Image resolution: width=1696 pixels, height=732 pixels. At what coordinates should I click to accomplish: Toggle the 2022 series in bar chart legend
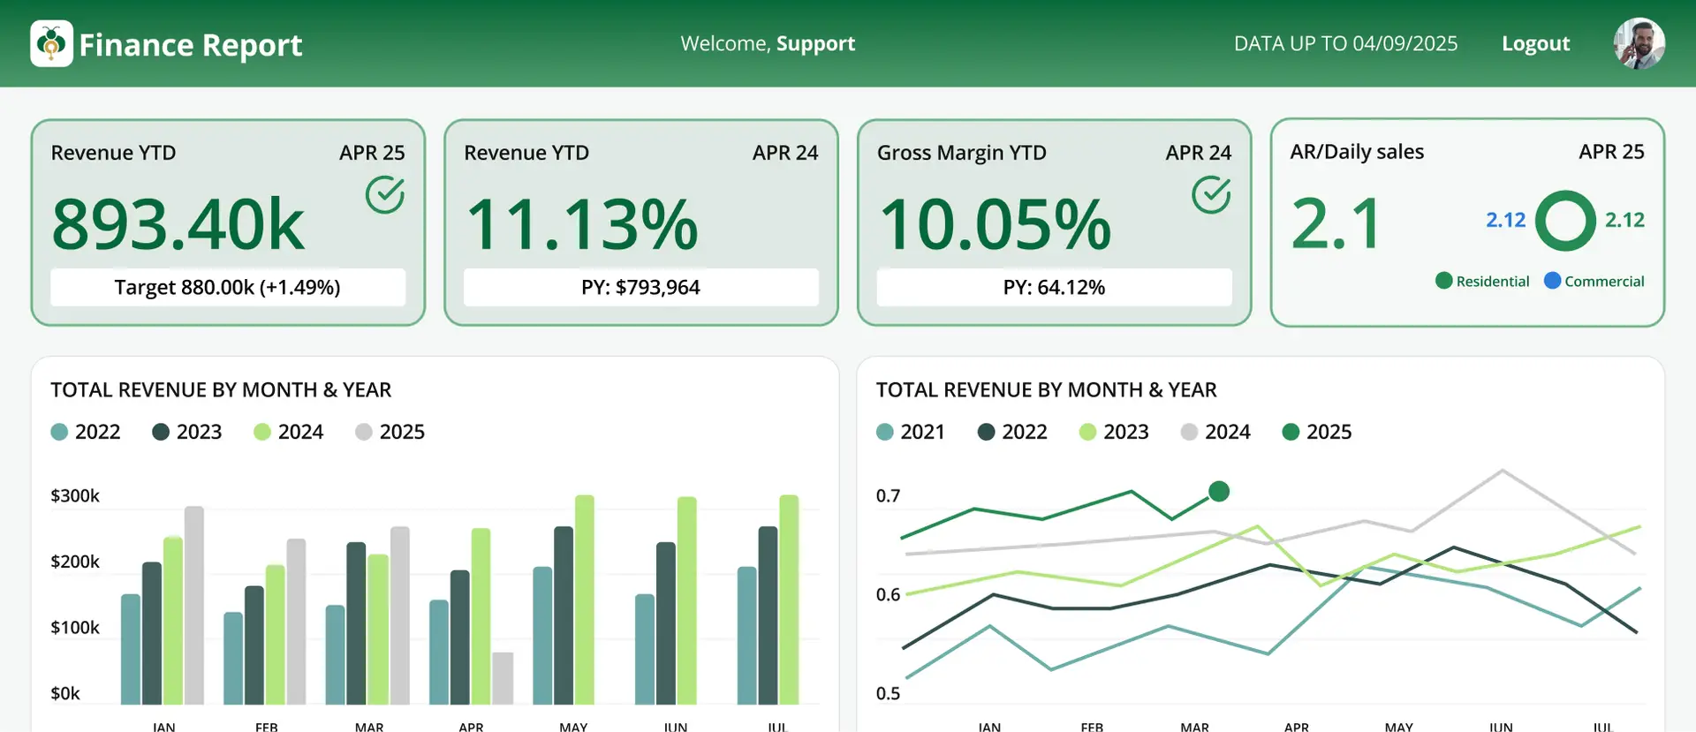pyautogui.click(x=86, y=432)
